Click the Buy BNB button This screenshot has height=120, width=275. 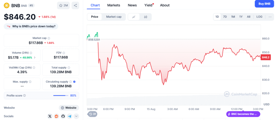265,4
